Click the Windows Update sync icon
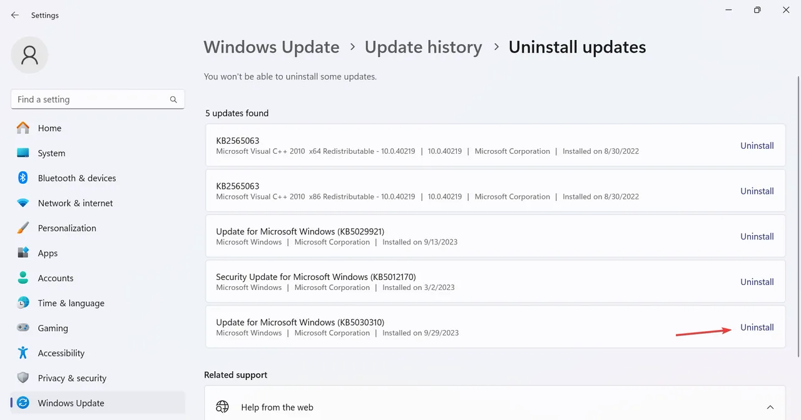The width and height of the screenshot is (801, 420). coord(23,403)
